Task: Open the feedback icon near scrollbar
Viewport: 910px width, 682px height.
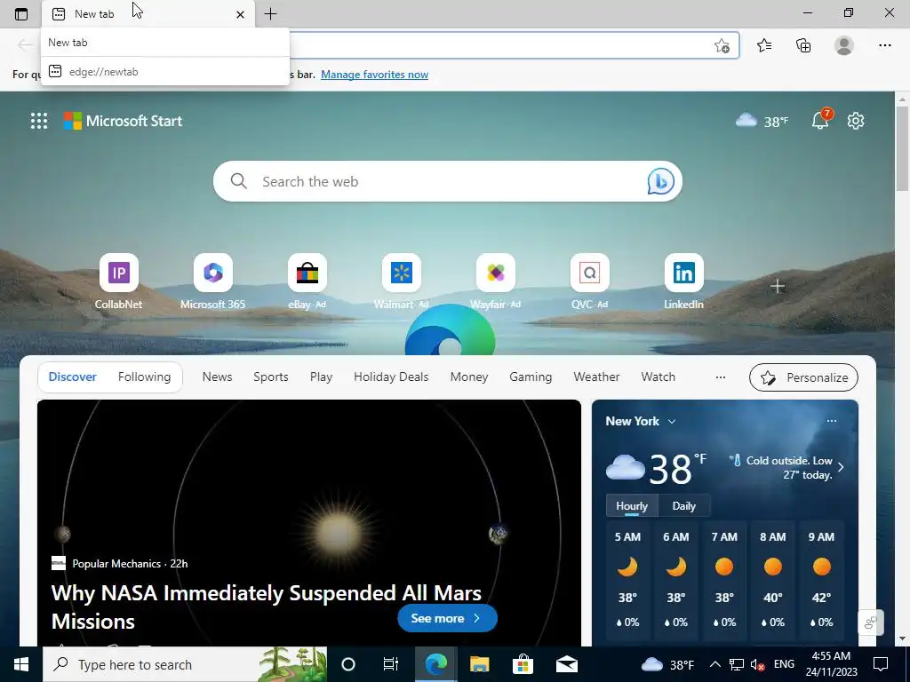Action: coord(871,623)
